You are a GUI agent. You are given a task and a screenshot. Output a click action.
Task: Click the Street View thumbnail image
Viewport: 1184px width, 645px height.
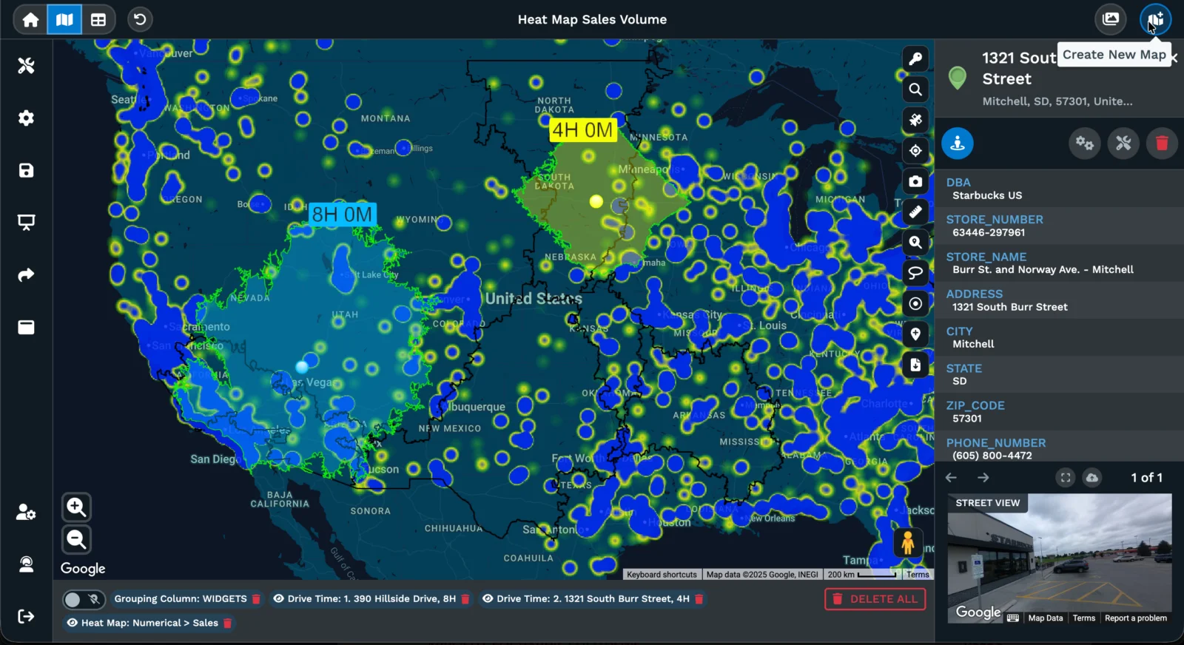point(1060,558)
